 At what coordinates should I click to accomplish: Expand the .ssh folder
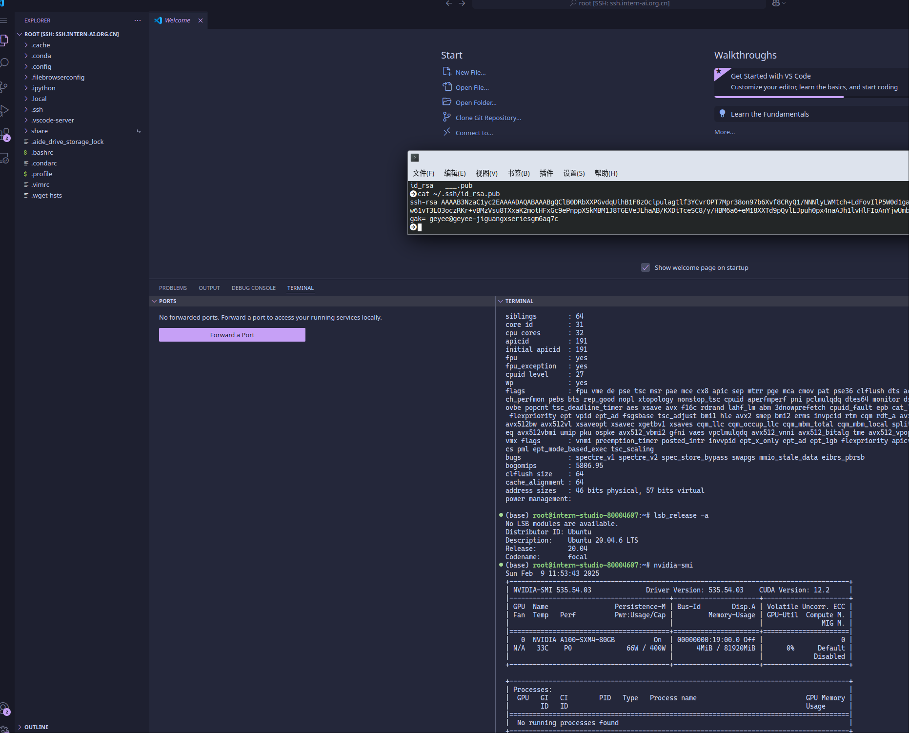coord(26,109)
